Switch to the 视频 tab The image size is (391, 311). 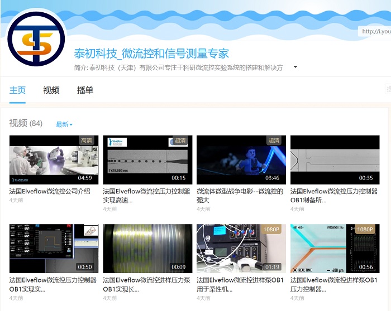[x=51, y=90]
